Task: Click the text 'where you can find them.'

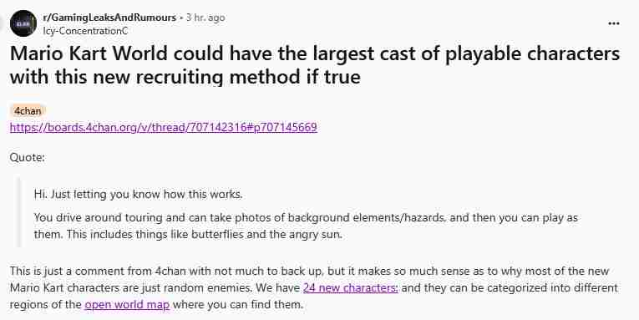Action: 238,304
